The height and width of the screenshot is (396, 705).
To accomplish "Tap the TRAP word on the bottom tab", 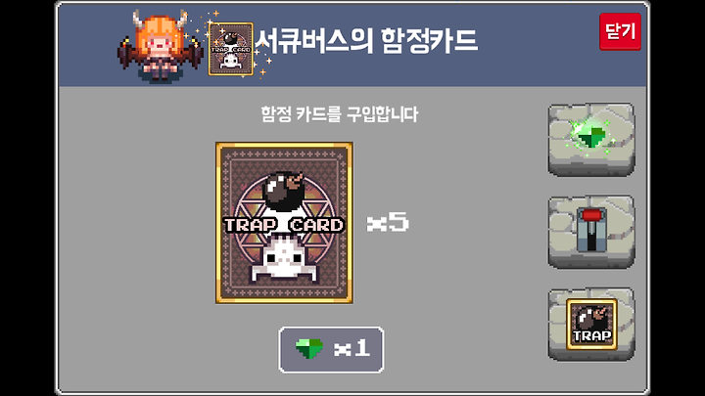I will [591, 335].
